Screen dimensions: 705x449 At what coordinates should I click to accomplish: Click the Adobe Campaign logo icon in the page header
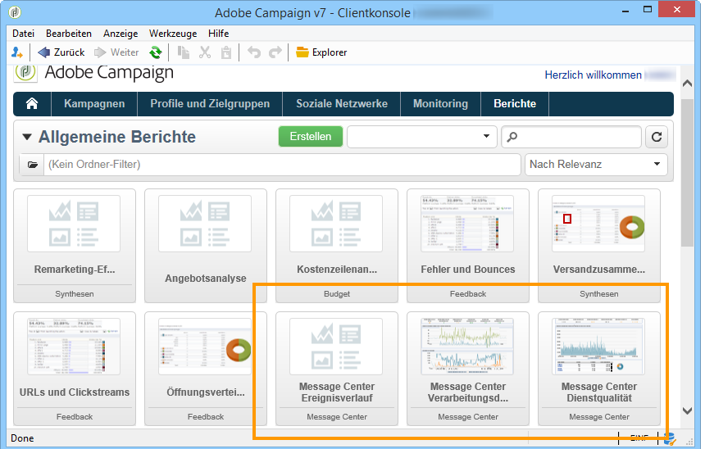[25, 72]
